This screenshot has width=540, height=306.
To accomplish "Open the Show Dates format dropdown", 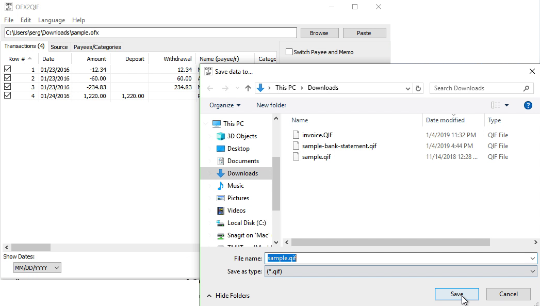I will [37, 268].
